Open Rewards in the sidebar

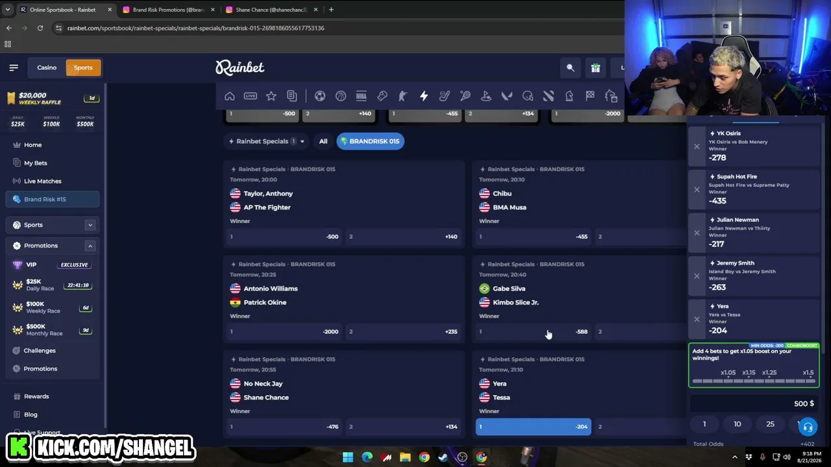coord(52,396)
